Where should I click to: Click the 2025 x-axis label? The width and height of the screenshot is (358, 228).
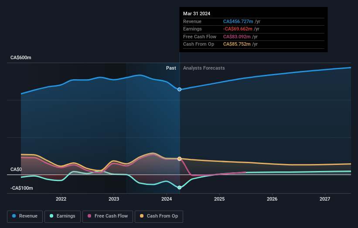click(x=219, y=199)
